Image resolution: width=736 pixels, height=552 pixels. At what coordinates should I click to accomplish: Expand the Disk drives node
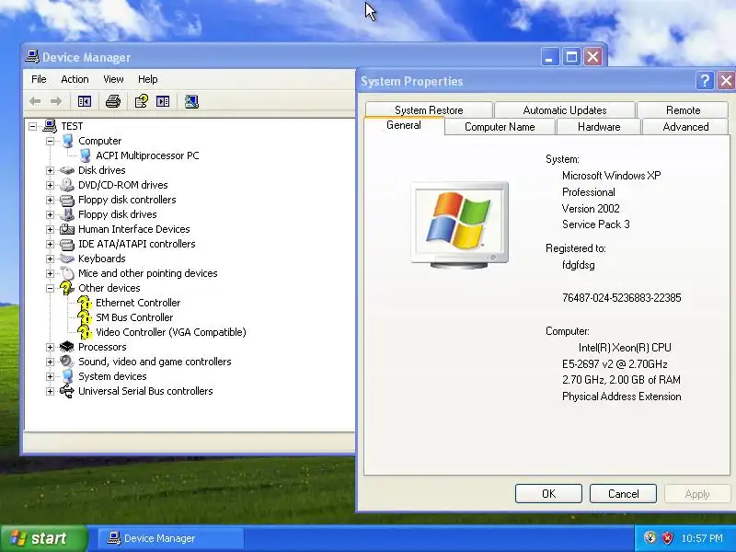pos(50,170)
